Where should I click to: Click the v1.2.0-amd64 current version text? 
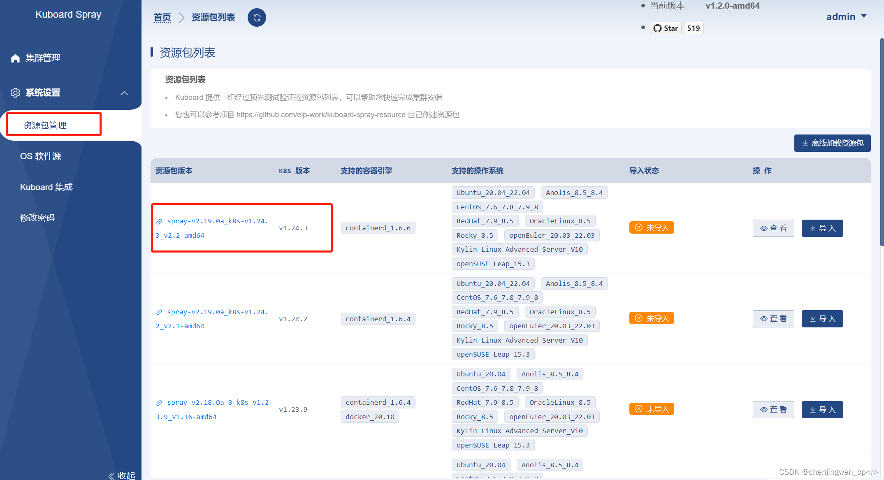pos(732,6)
